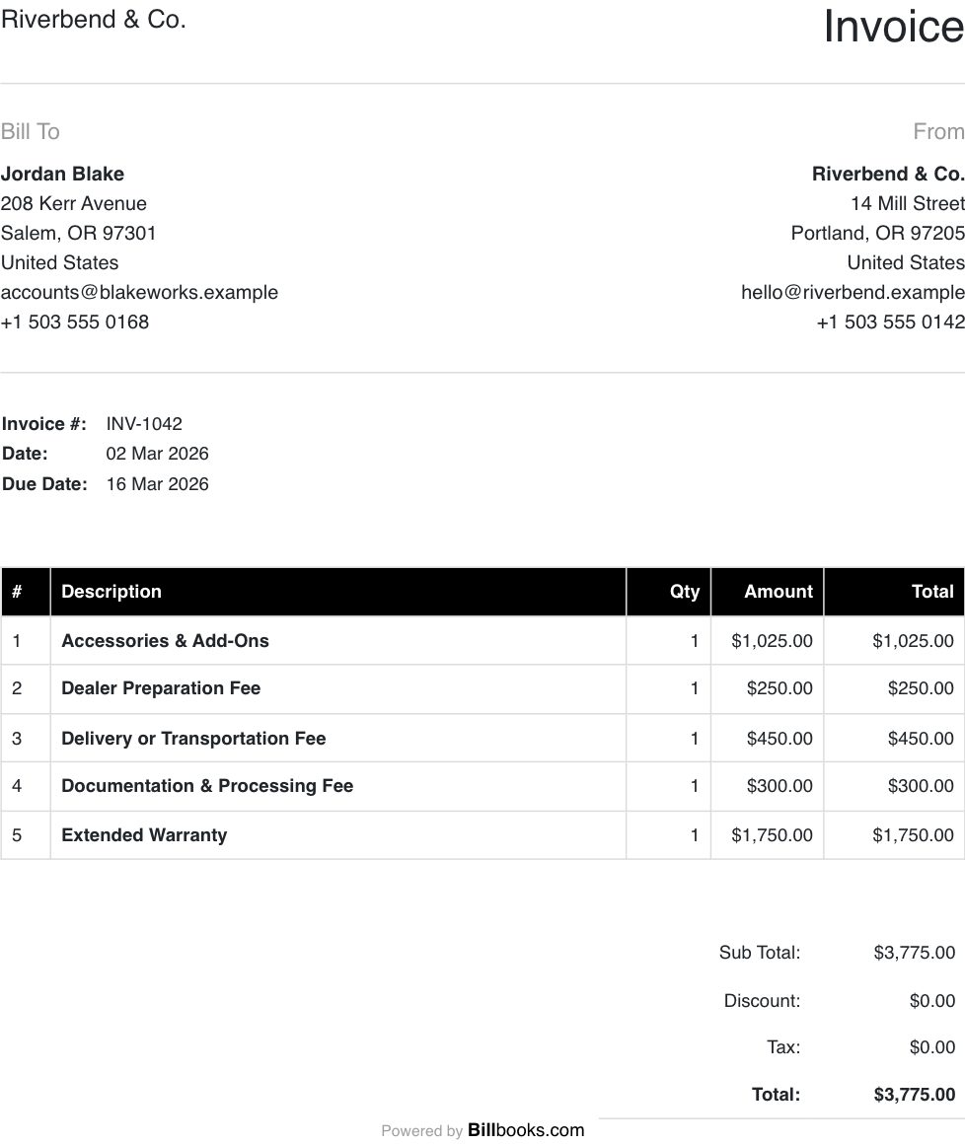Click Sub Total value $3,775.00

(914, 953)
